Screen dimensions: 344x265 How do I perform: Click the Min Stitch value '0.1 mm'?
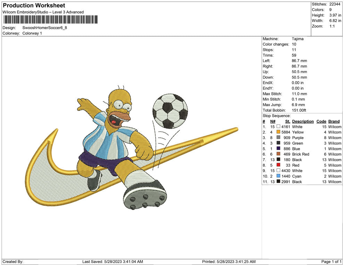298,99
